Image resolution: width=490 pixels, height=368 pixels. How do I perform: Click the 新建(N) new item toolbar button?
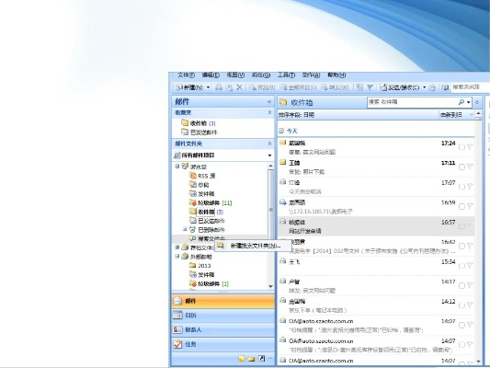(189, 87)
